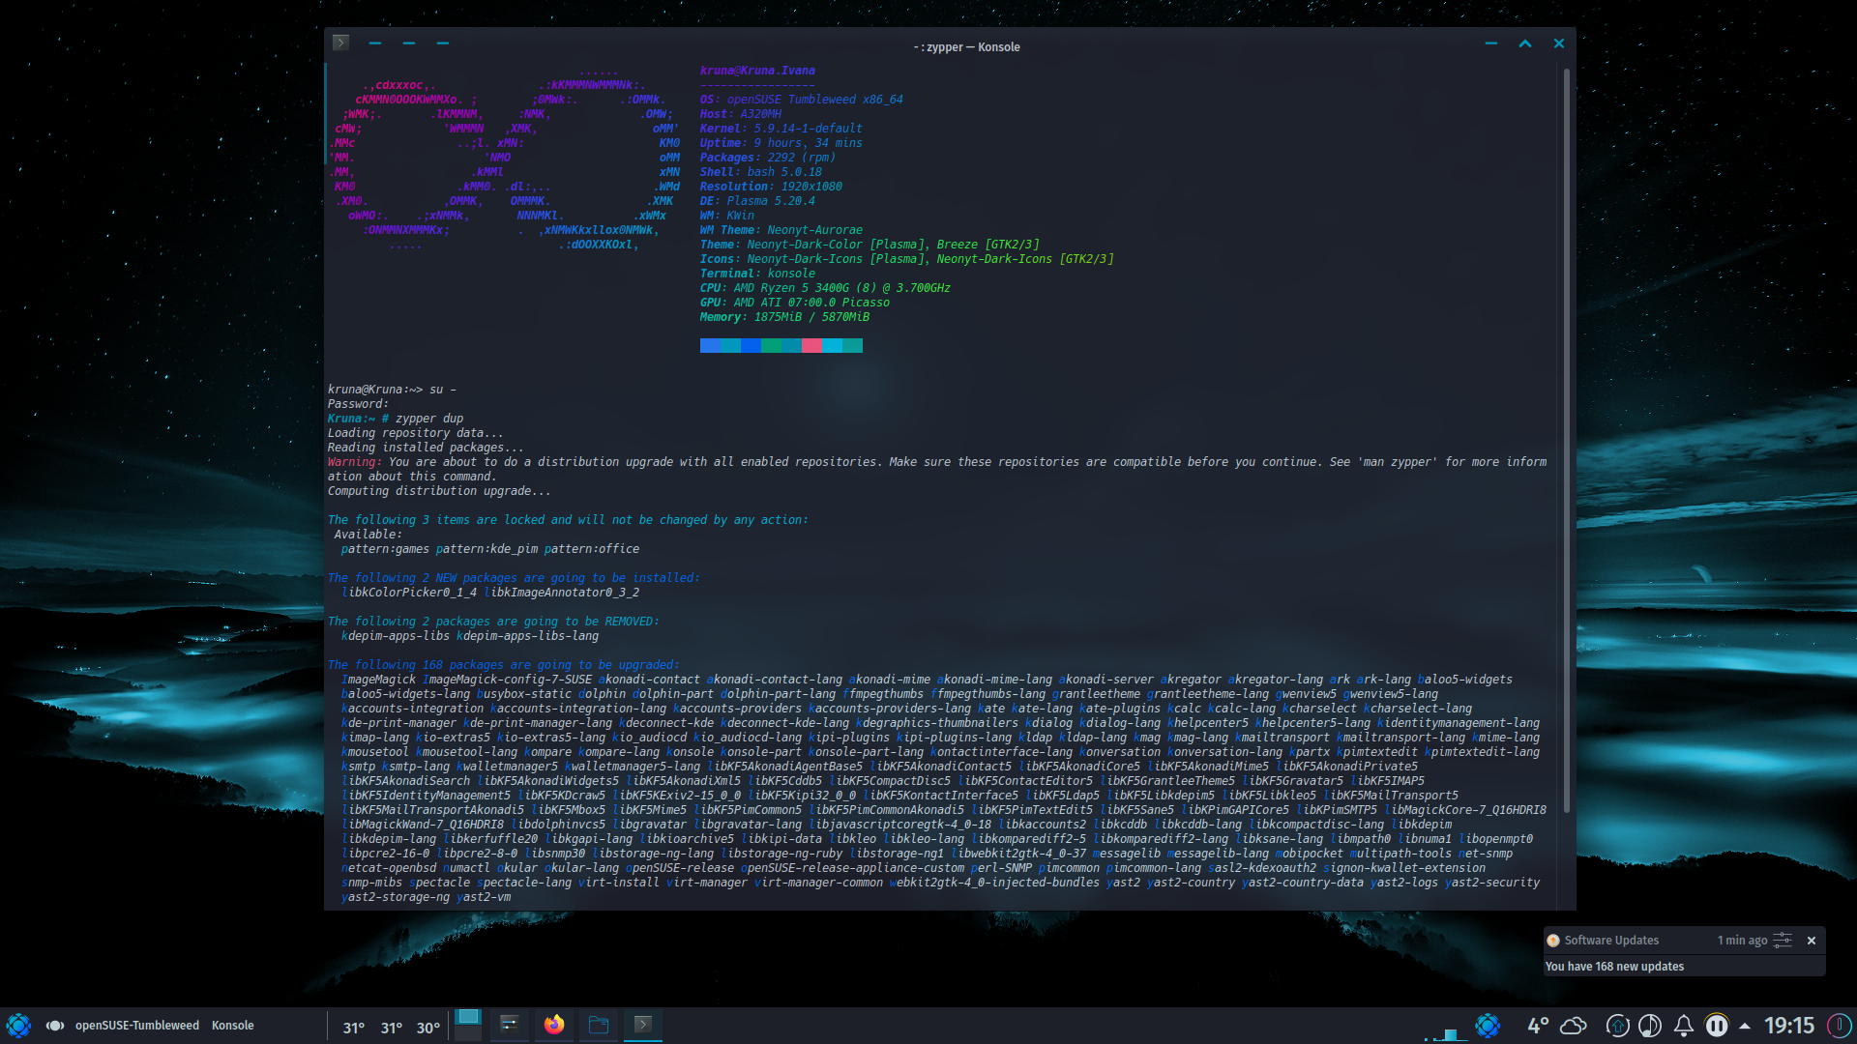
Task: Click the first dash button in Konsole titlebar
Action: click(x=375, y=43)
